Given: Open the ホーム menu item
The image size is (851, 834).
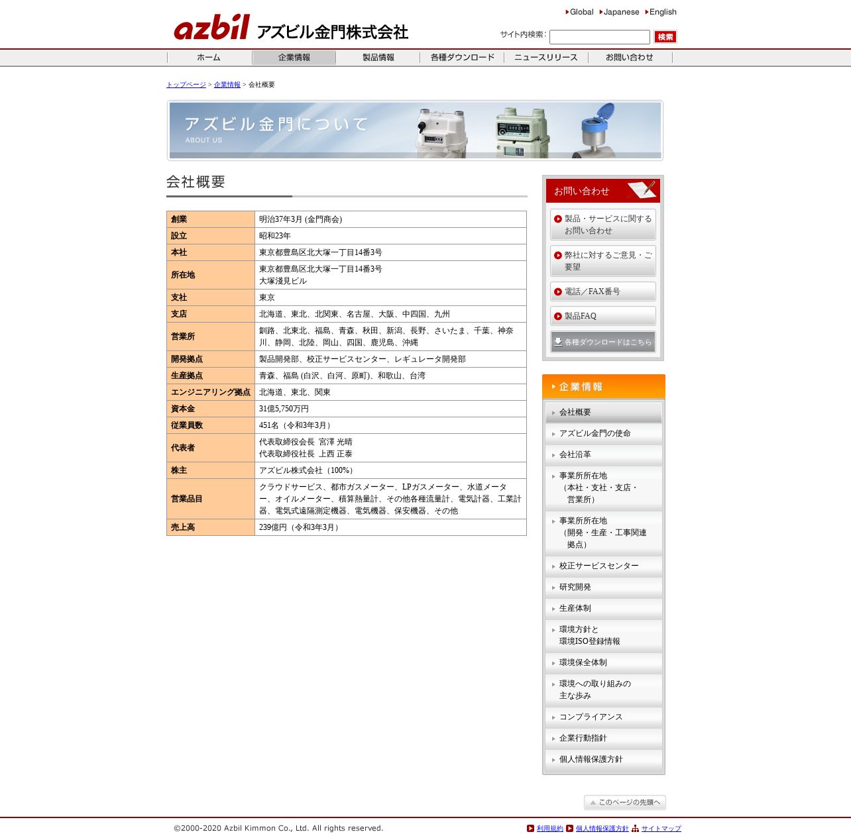Looking at the screenshot, I should click(209, 58).
